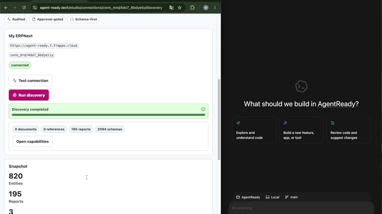Select the Build a new feature card
The width and height of the screenshot is (382, 214).
[x=301, y=130]
